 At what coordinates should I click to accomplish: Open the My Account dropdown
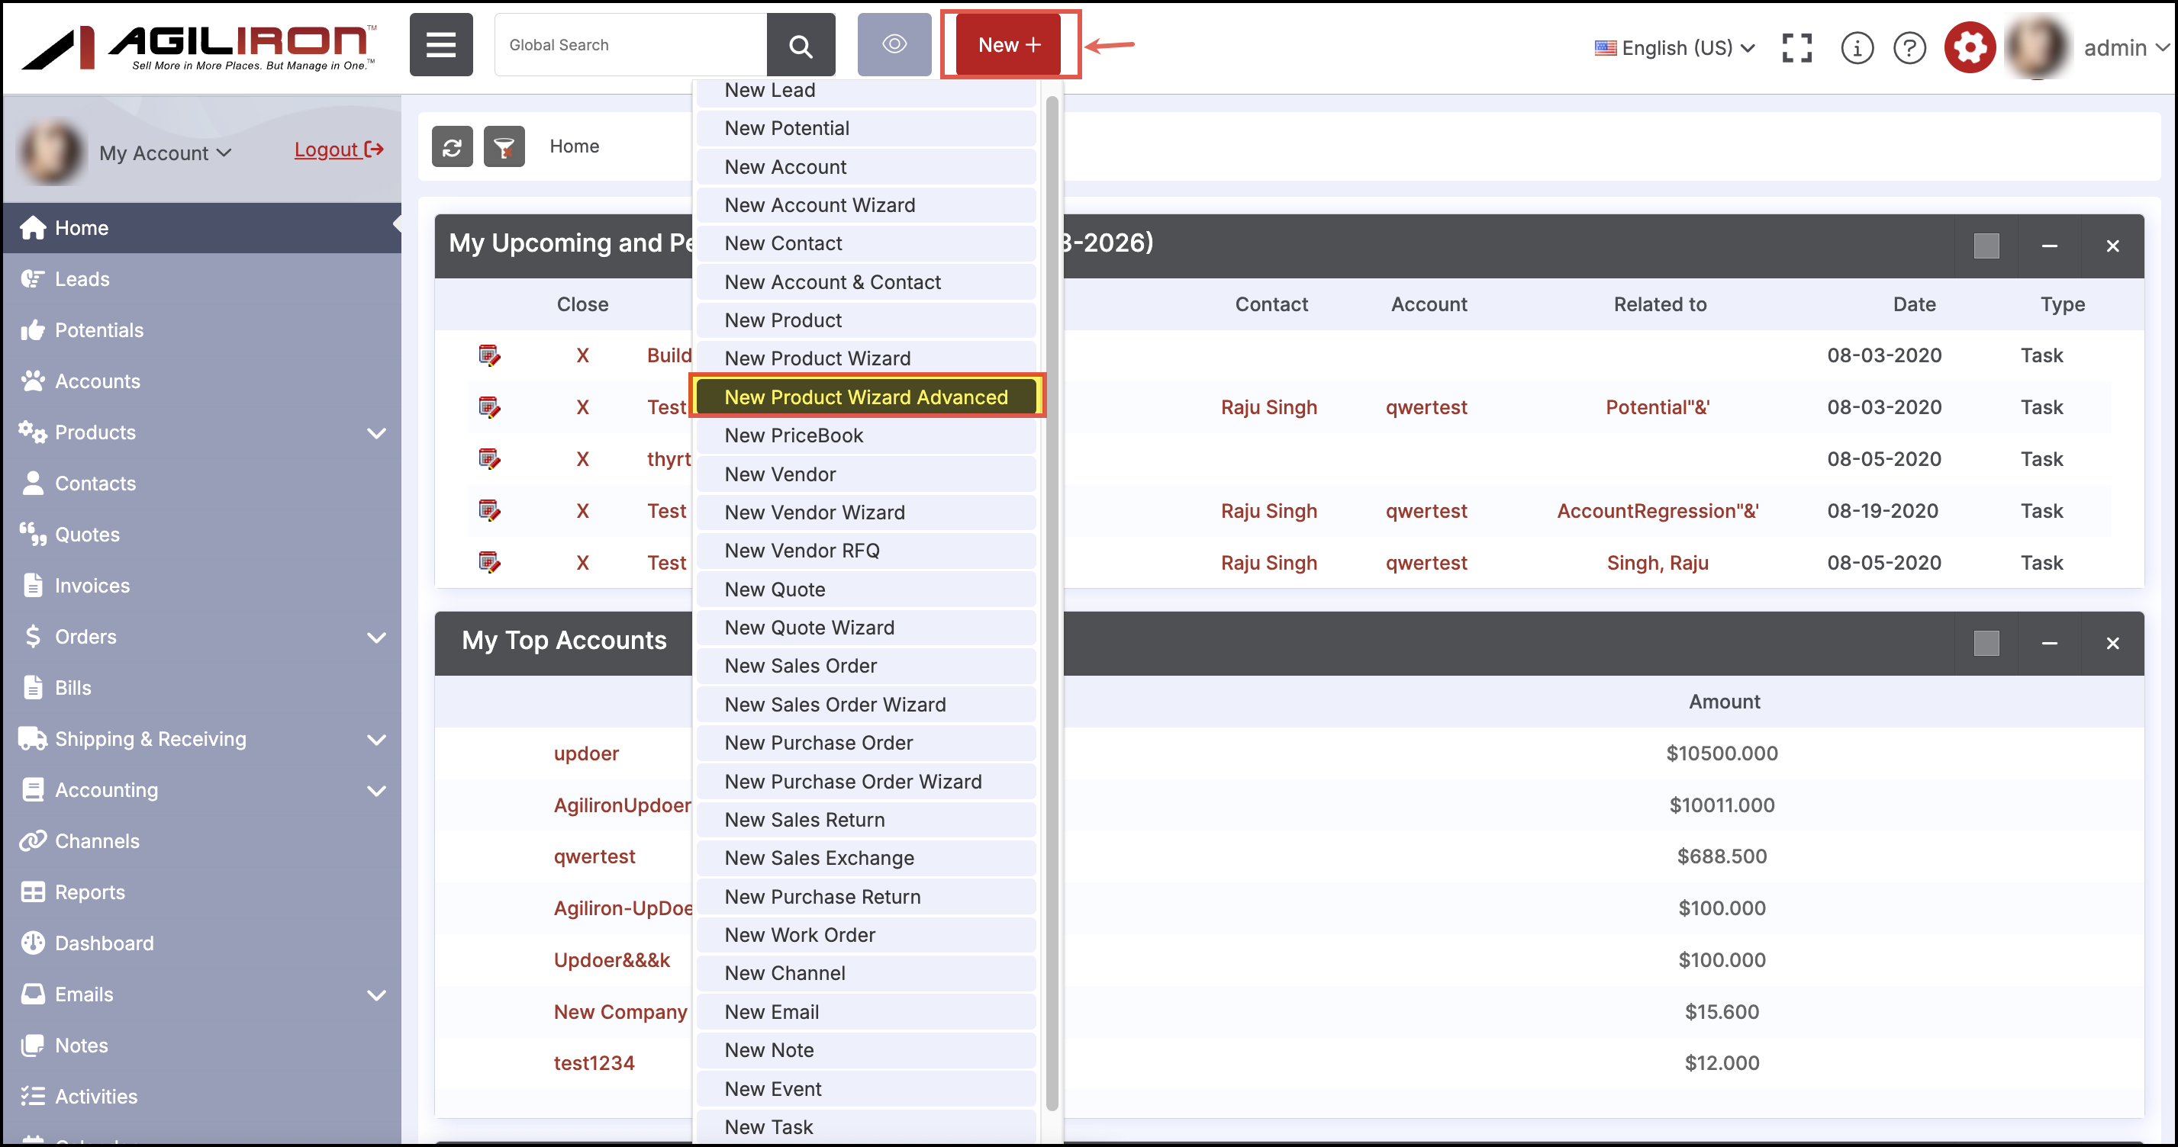pyautogui.click(x=165, y=153)
